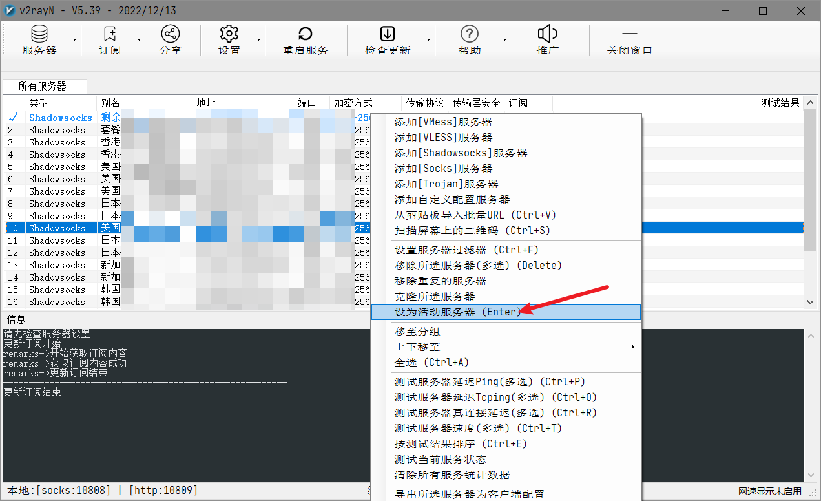This screenshot has width=821, height=501.
Task: Click the 类型 column header
Action: 39,103
